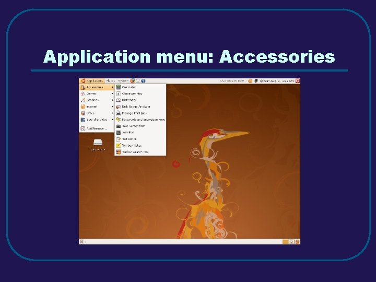376x282 pixels.
Task: Click the mail envelope launcher icon
Action: [138, 81]
